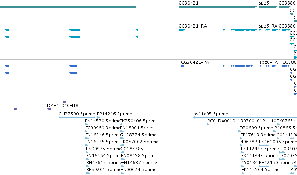
Task: Click the CG30421-RA transcript label
Action: (193, 26)
